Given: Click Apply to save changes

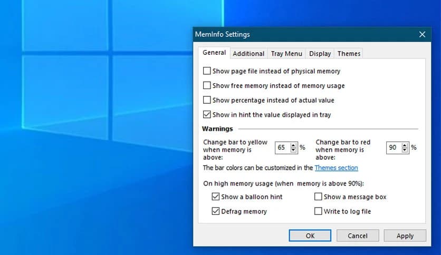Looking at the screenshot, I should 405,236.
